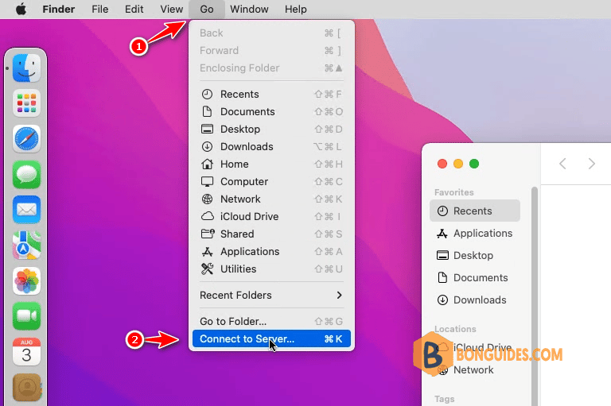Click the Apple menu logo
This screenshot has height=406, width=611.
pos(21,9)
